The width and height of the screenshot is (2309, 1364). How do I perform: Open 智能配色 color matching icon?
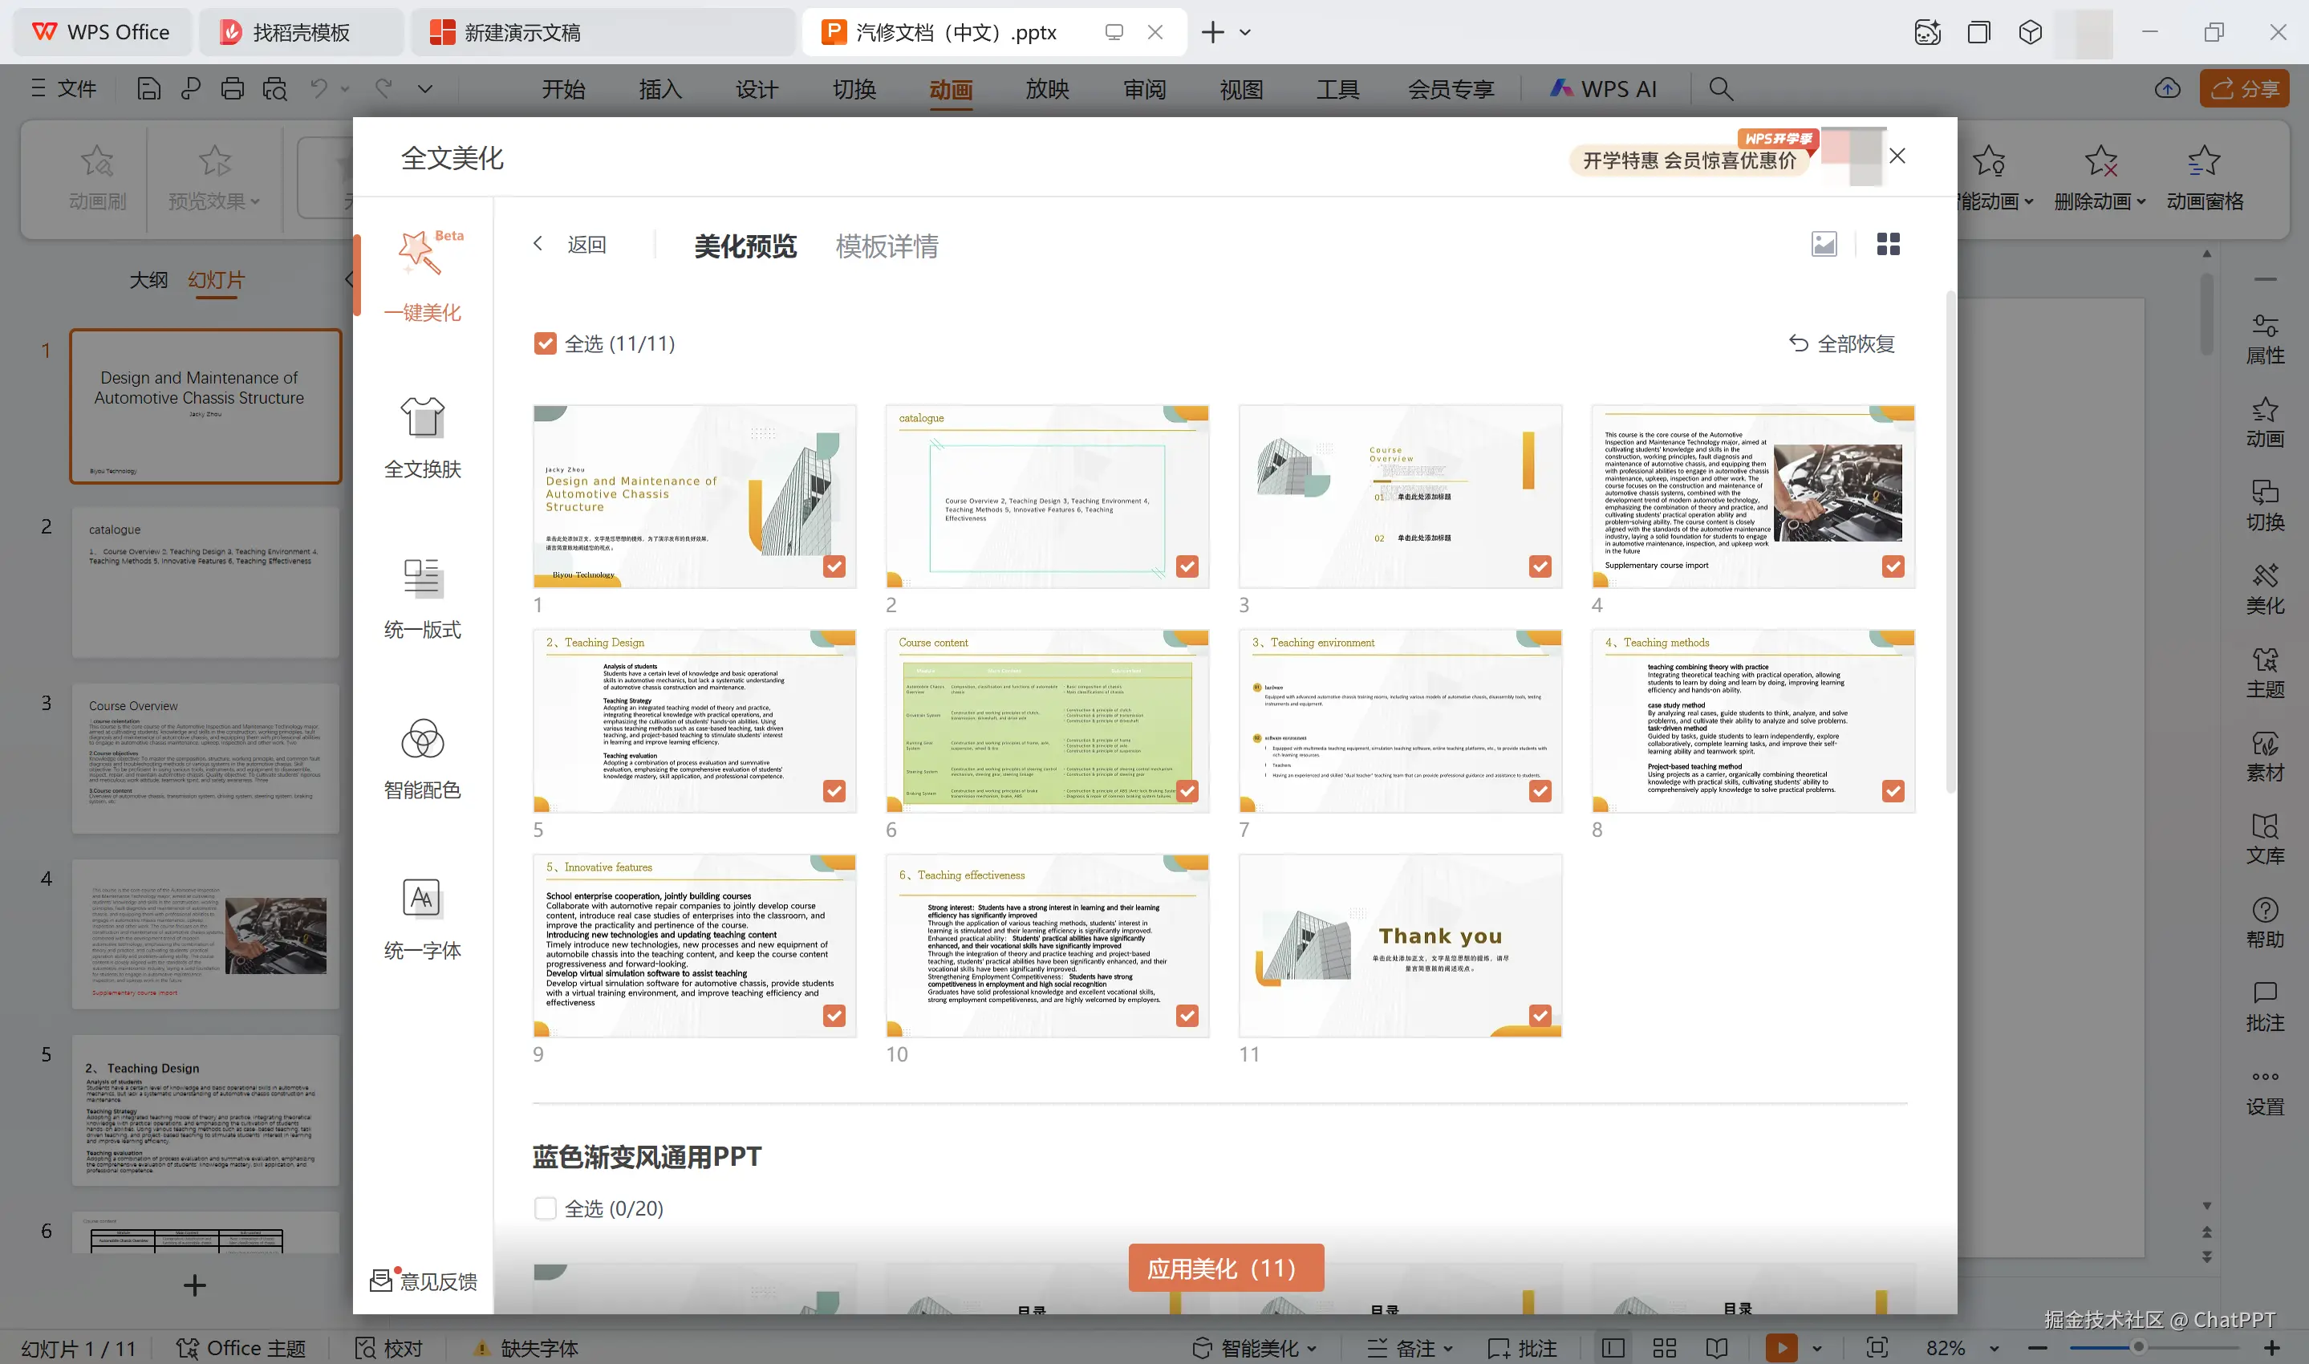pos(422,739)
